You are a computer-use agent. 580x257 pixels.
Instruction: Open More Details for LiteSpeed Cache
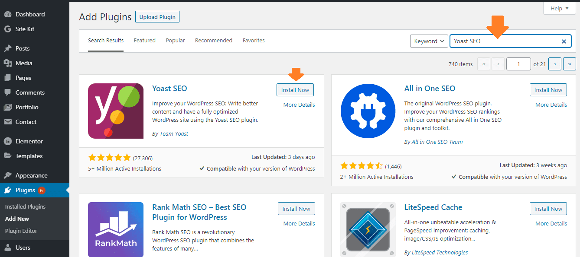coord(551,223)
